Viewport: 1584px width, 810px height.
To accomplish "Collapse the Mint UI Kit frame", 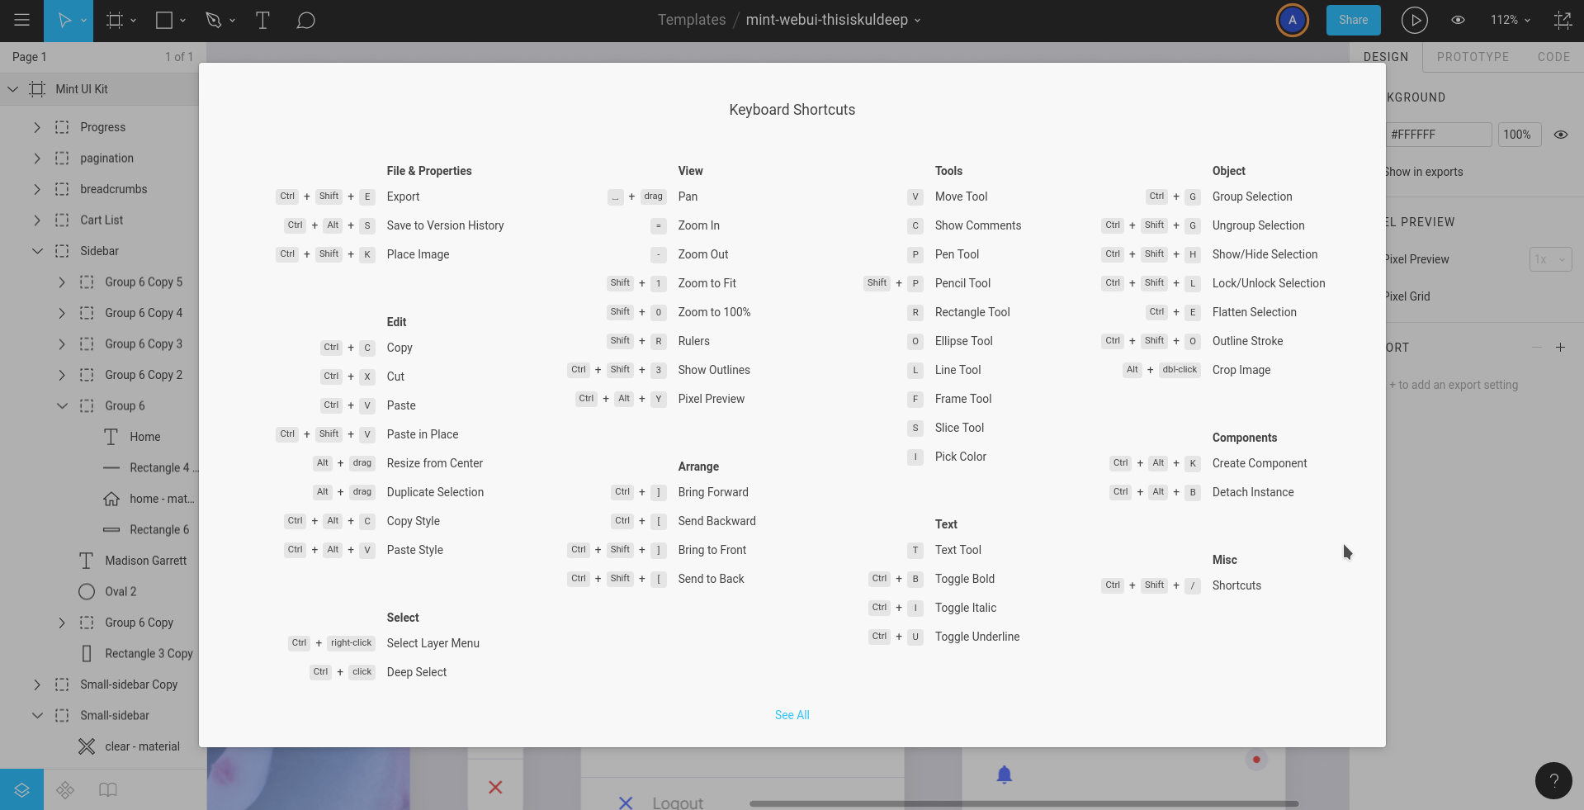I will click(12, 89).
